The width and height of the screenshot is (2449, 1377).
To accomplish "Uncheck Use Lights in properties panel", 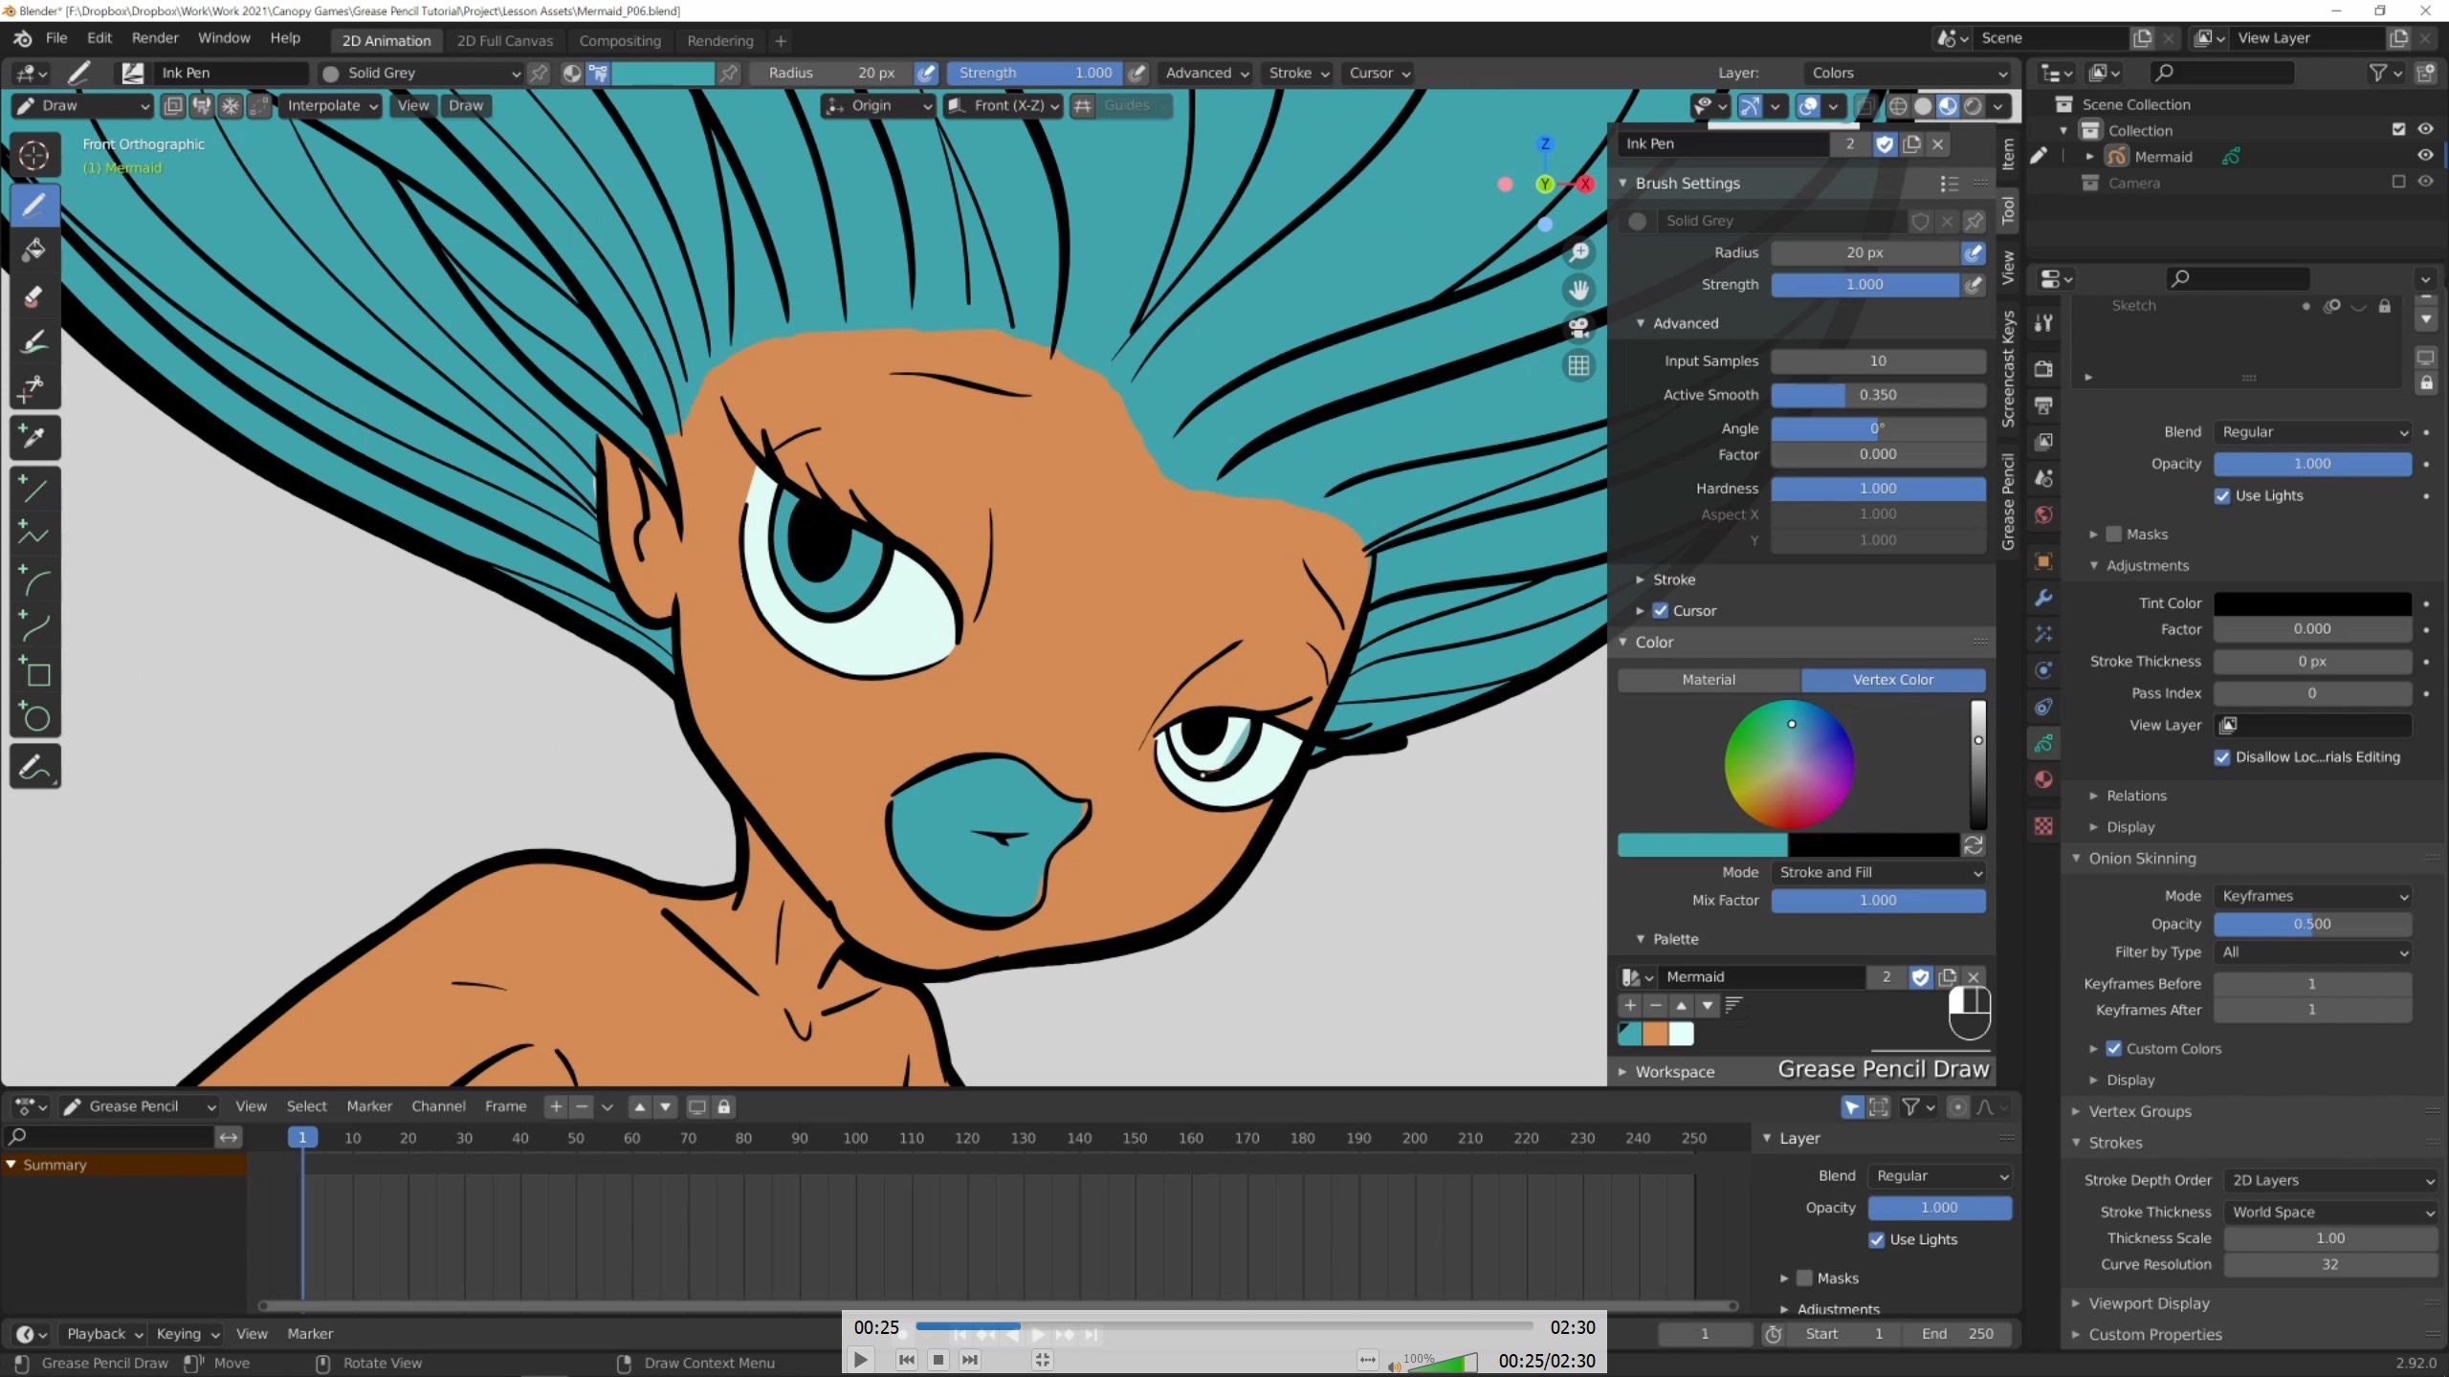I will (2222, 495).
